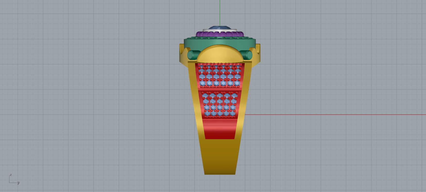426x192 pixels.
Task: Select the gold dome on the ring shoulder
Action: point(220,53)
